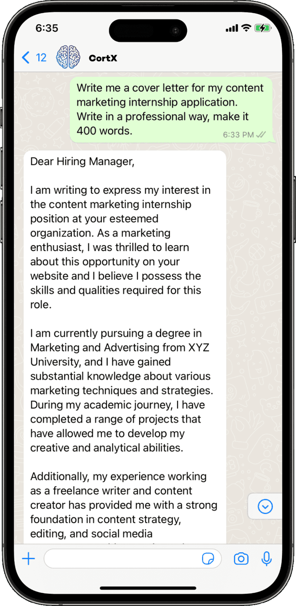The width and height of the screenshot is (296, 606).
Task: Open CortX contact info via name
Action: point(103,58)
